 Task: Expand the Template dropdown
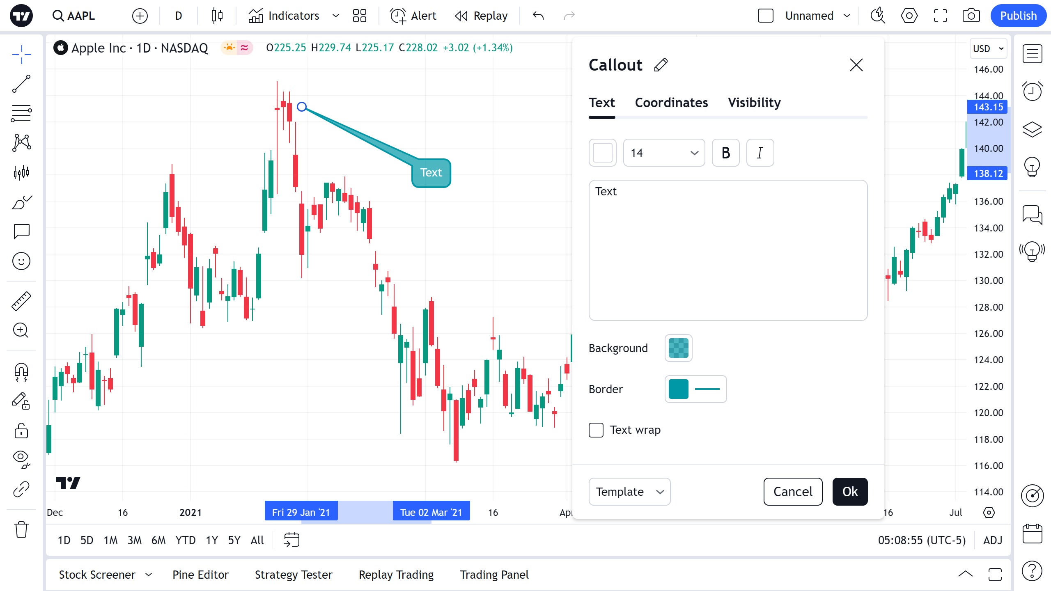(x=629, y=492)
